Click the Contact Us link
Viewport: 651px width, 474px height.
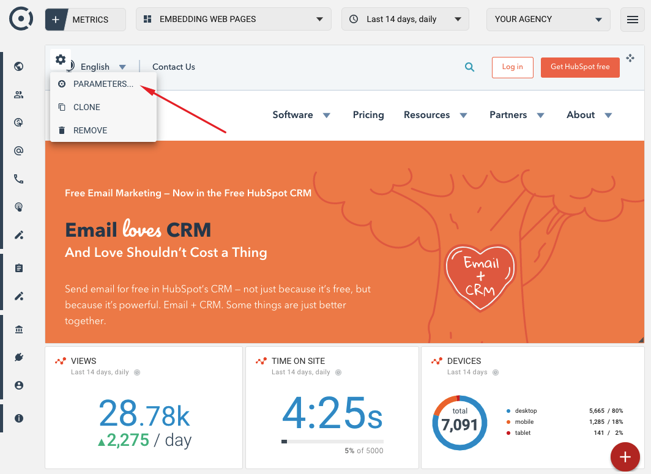click(x=174, y=67)
